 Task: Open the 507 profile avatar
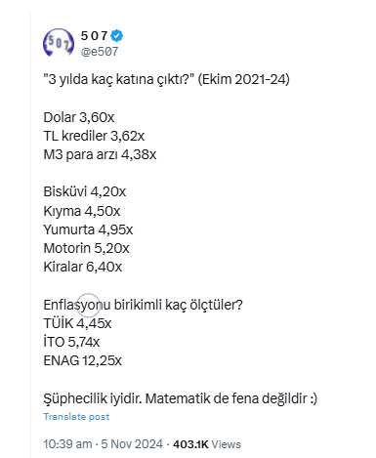click(59, 43)
